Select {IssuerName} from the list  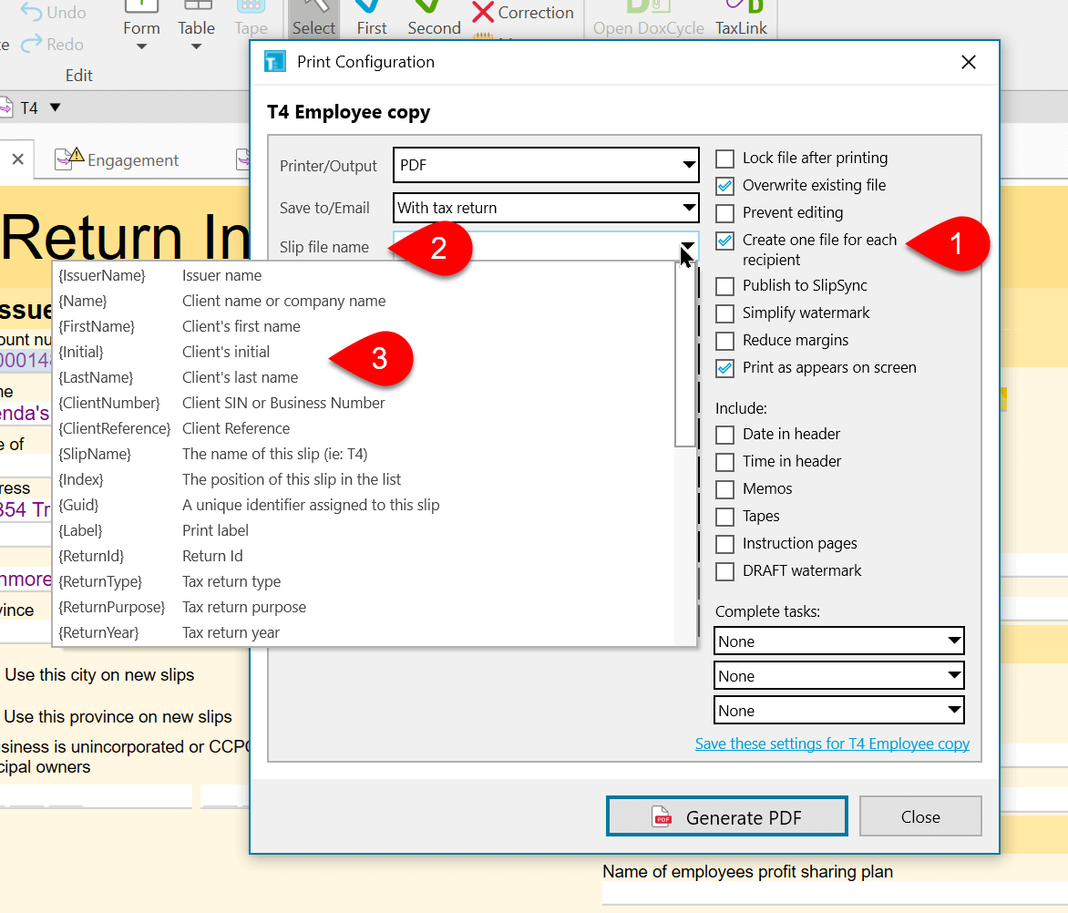click(365, 275)
